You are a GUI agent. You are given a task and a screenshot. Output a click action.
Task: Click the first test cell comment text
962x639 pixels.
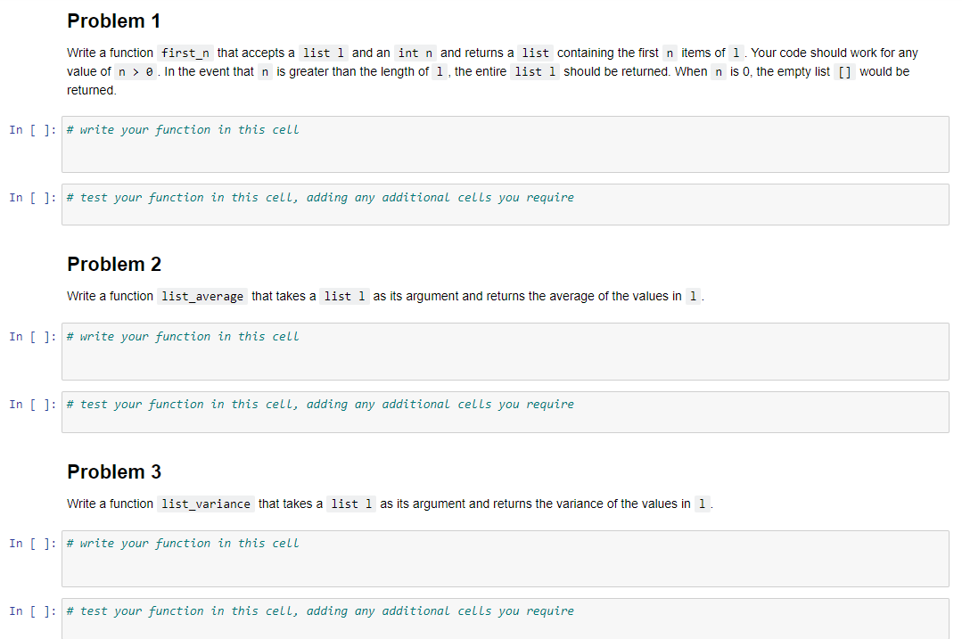coord(319,197)
